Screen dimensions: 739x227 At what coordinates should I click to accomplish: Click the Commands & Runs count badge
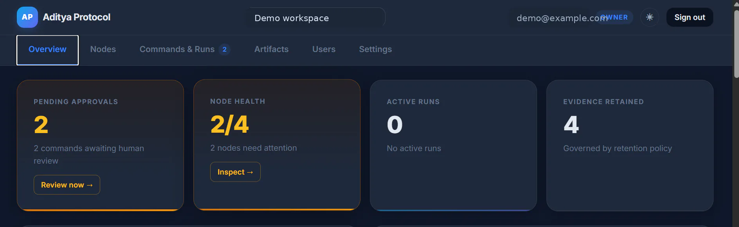(x=225, y=49)
